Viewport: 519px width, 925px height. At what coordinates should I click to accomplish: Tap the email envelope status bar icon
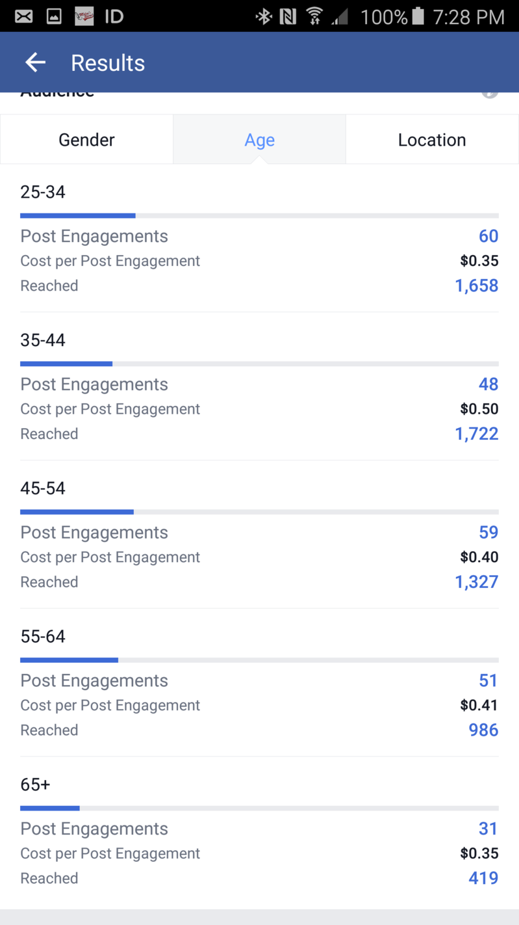[24, 16]
